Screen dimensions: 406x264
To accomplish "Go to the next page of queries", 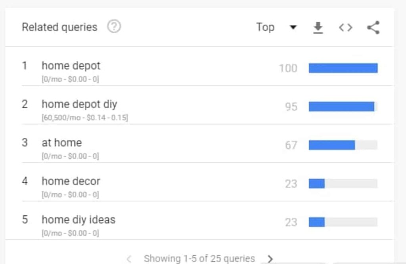I will (x=270, y=259).
